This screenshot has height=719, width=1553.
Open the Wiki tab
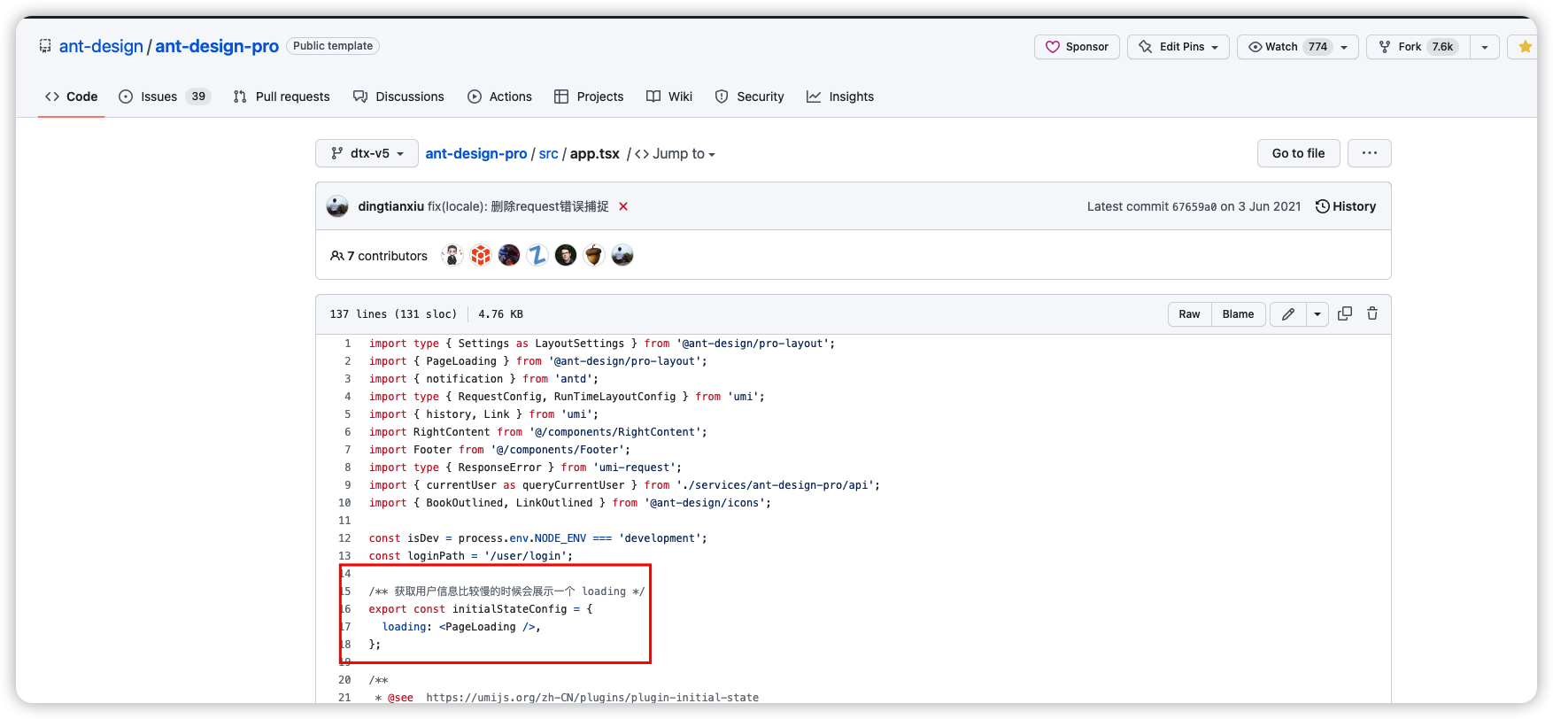(x=669, y=97)
